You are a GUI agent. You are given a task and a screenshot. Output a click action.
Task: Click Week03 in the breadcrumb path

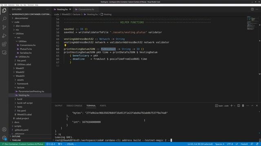pos(66,15)
